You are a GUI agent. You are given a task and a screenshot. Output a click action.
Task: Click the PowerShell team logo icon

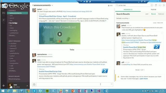click(4, 6)
